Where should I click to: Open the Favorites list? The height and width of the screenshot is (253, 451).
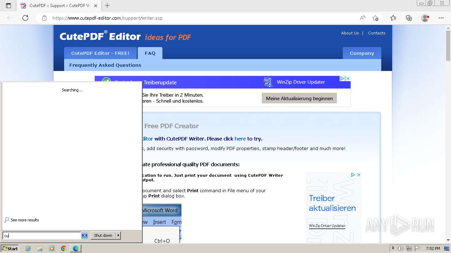point(393,18)
